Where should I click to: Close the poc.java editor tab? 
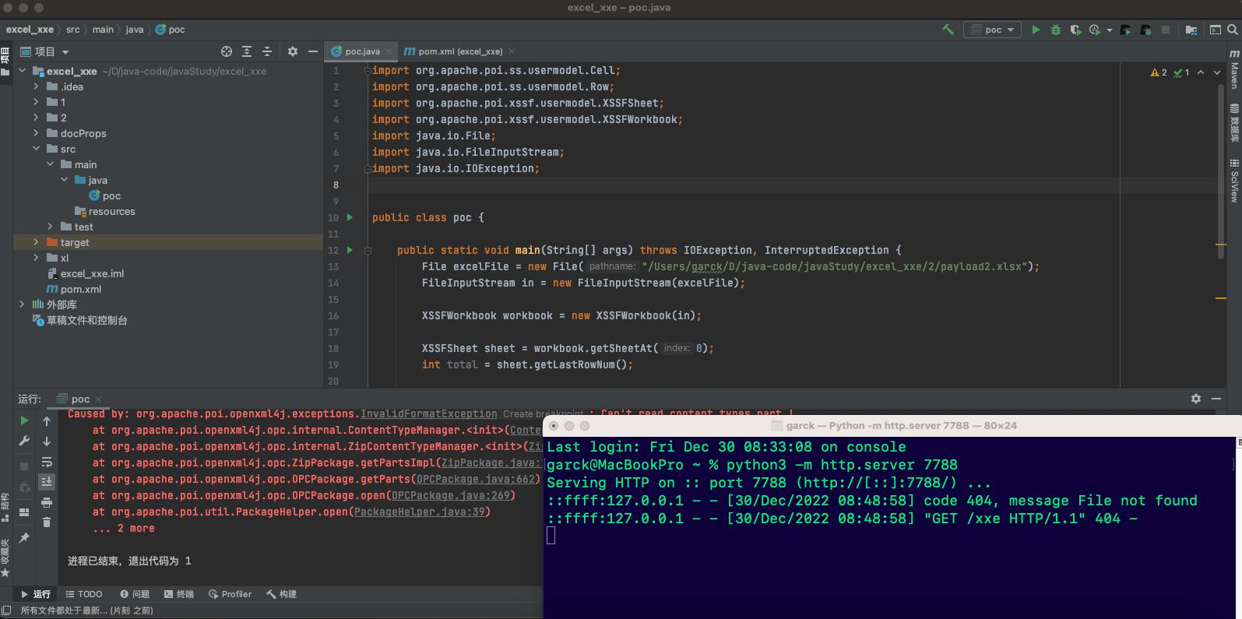pyautogui.click(x=389, y=51)
